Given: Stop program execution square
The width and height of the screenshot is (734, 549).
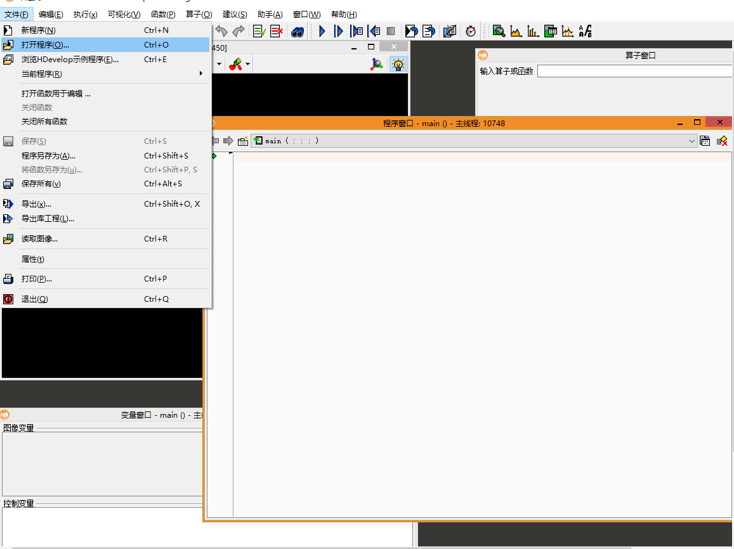Looking at the screenshot, I should pos(391,31).
